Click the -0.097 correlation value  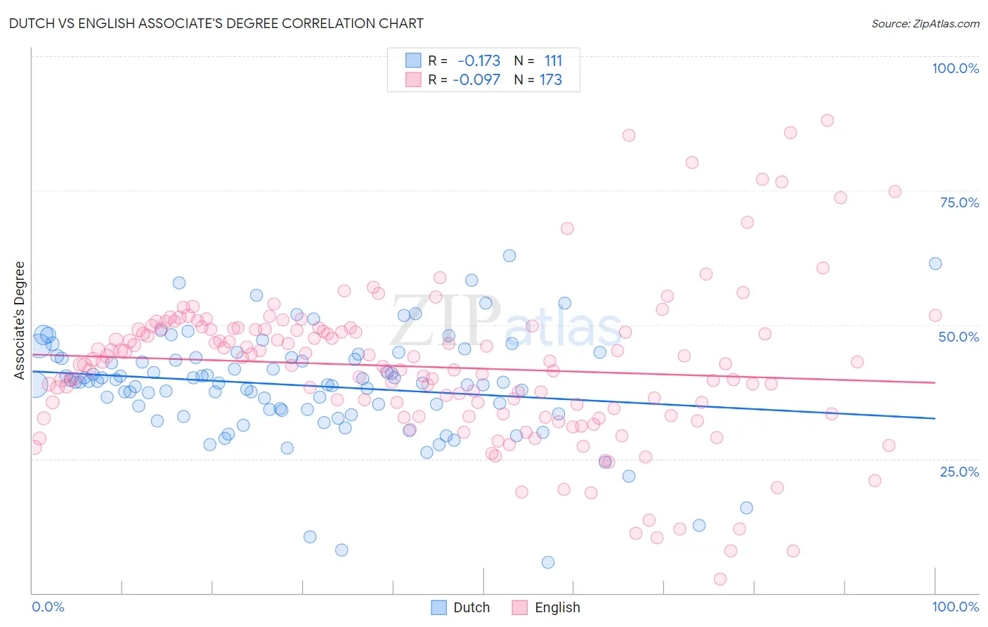tap(476, 79)
